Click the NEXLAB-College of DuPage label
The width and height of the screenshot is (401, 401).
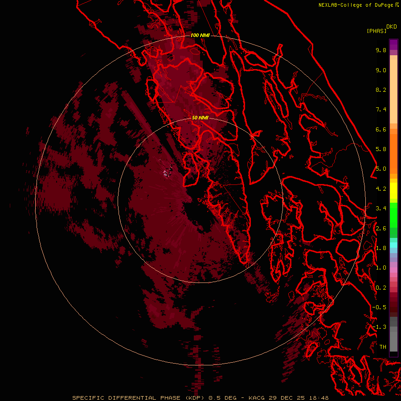pyautogui.click(x=356, y=5)
